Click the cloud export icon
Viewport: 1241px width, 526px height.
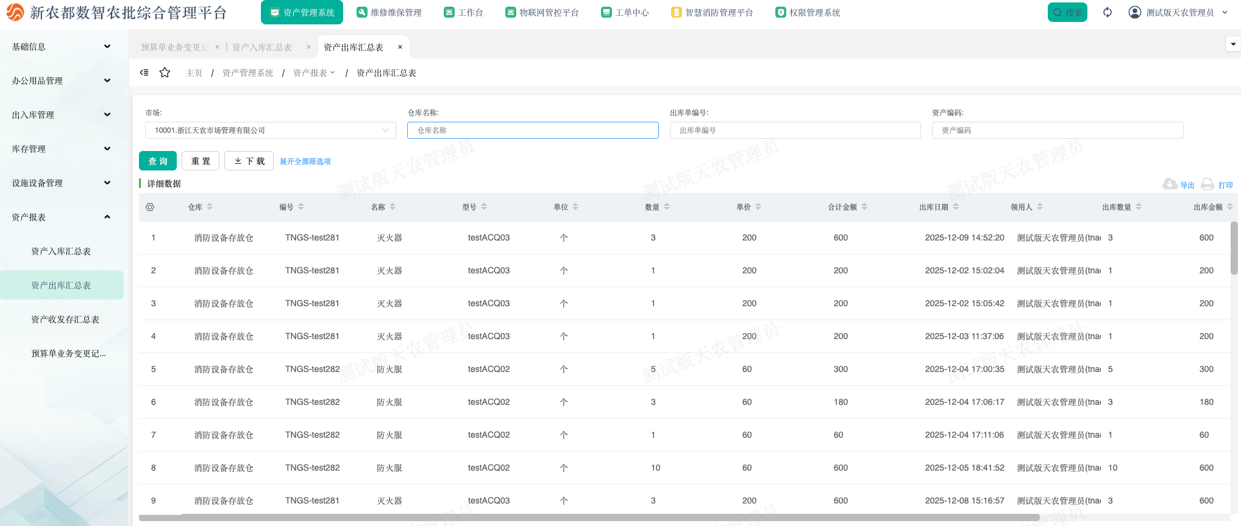pos(1170,184)
